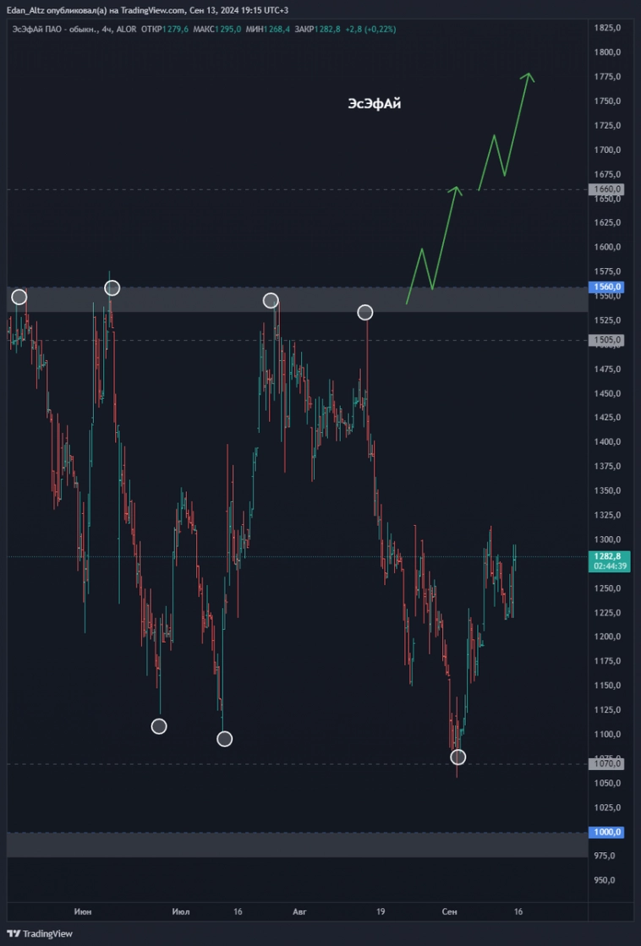Screen dimensions: 641x946
Task: Click the blue 1560,0 price level label
Action: point(607,287)
